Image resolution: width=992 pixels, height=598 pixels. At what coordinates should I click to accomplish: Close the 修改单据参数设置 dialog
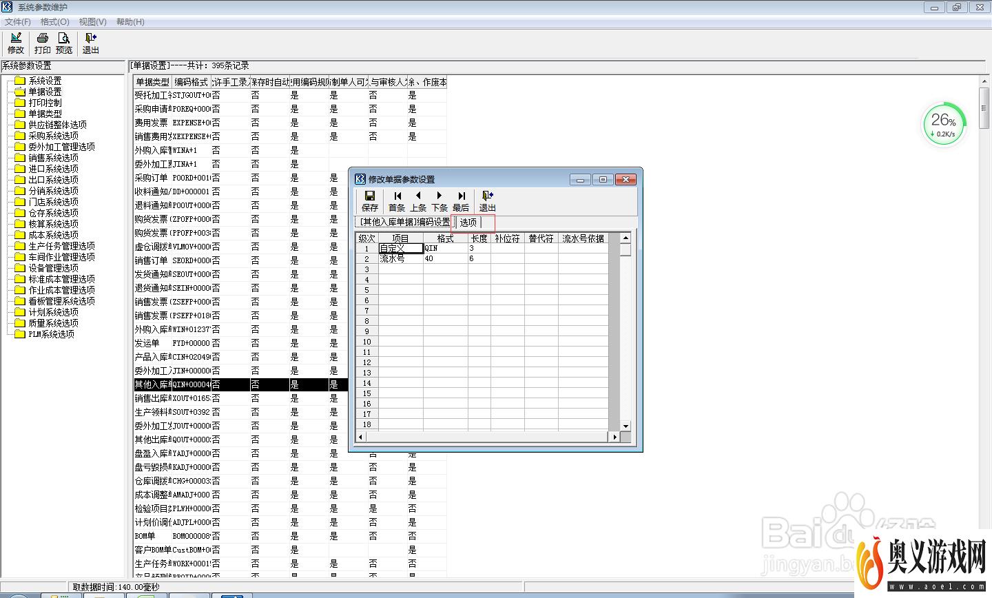tap(626, 179)
